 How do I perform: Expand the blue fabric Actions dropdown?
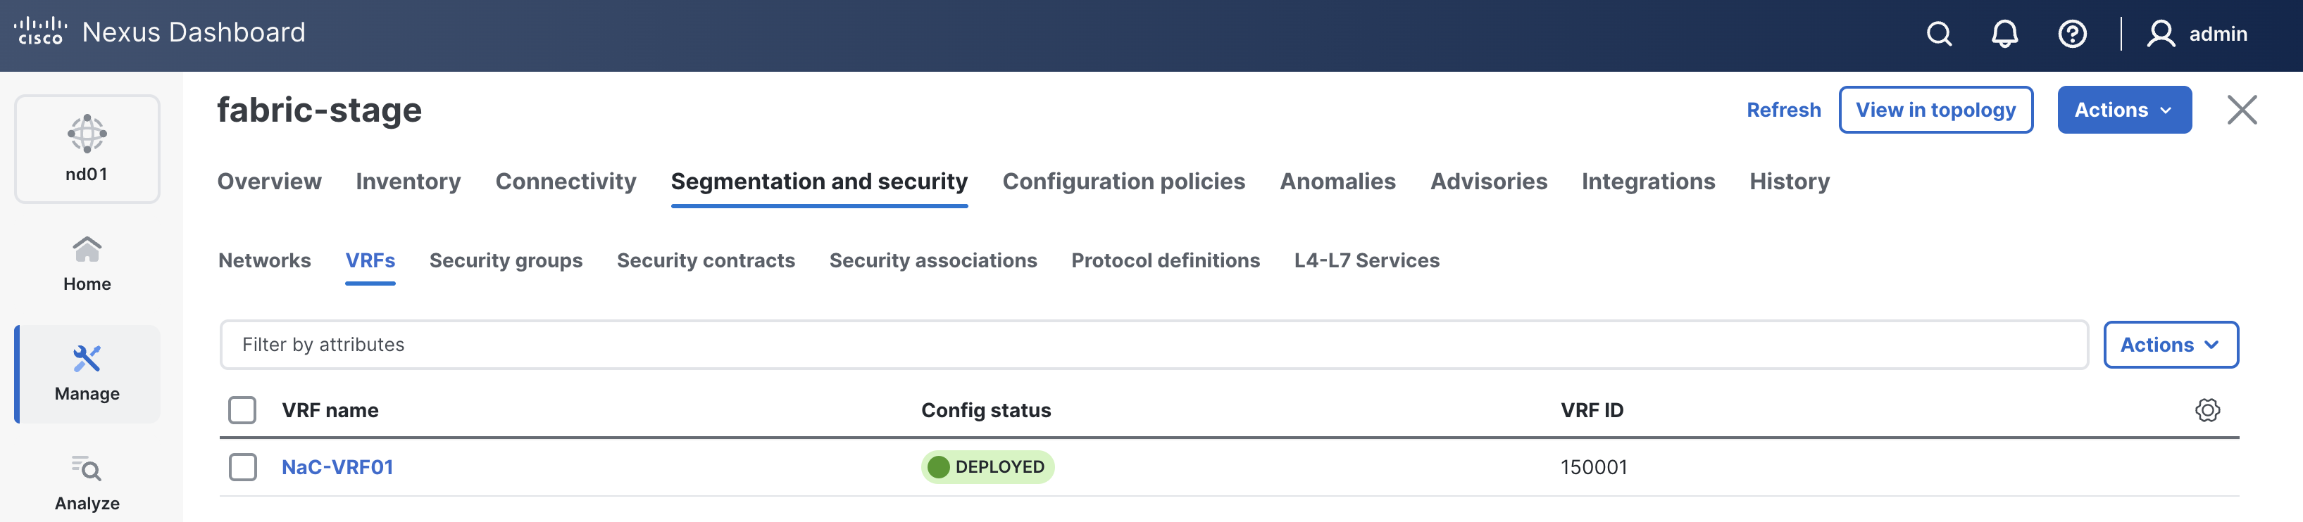[x=2123, y=110]
